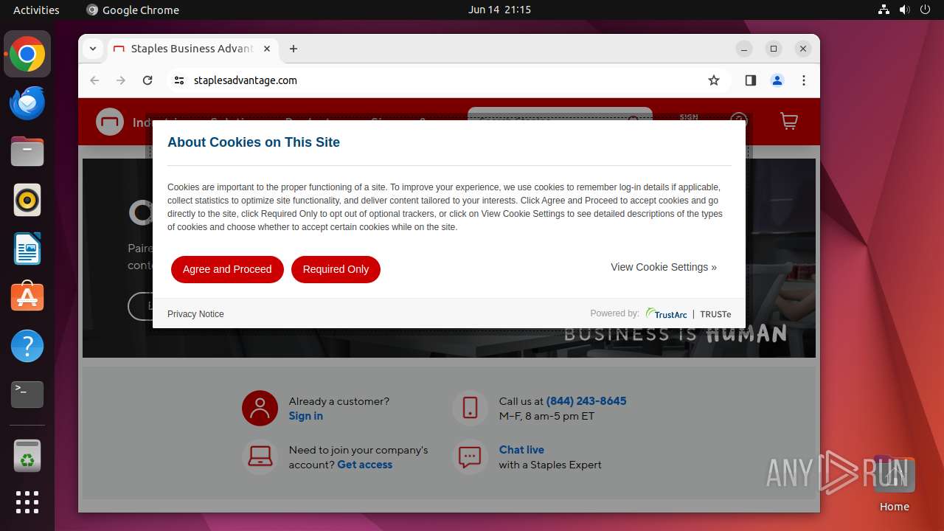
Task: Open Terminal from the dock
Action: pyautogui.click(x=27, y=395)
